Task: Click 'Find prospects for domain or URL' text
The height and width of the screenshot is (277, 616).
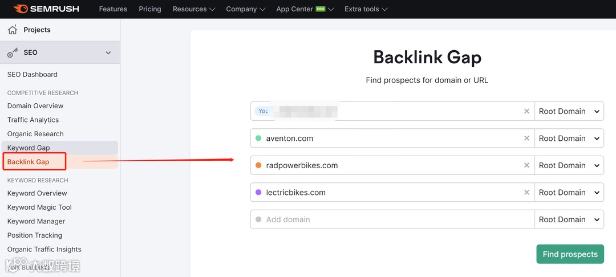Action: [427, 80]
